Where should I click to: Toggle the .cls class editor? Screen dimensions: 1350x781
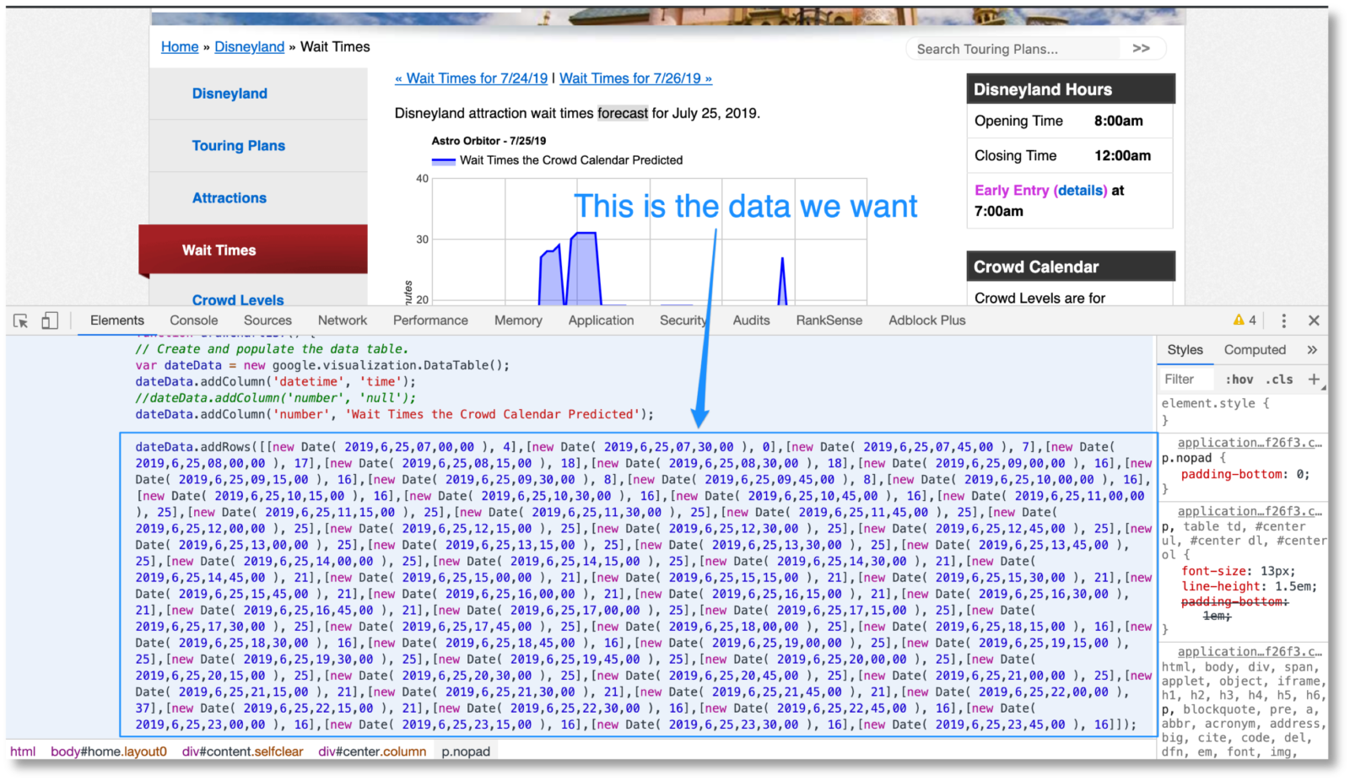1278,379
